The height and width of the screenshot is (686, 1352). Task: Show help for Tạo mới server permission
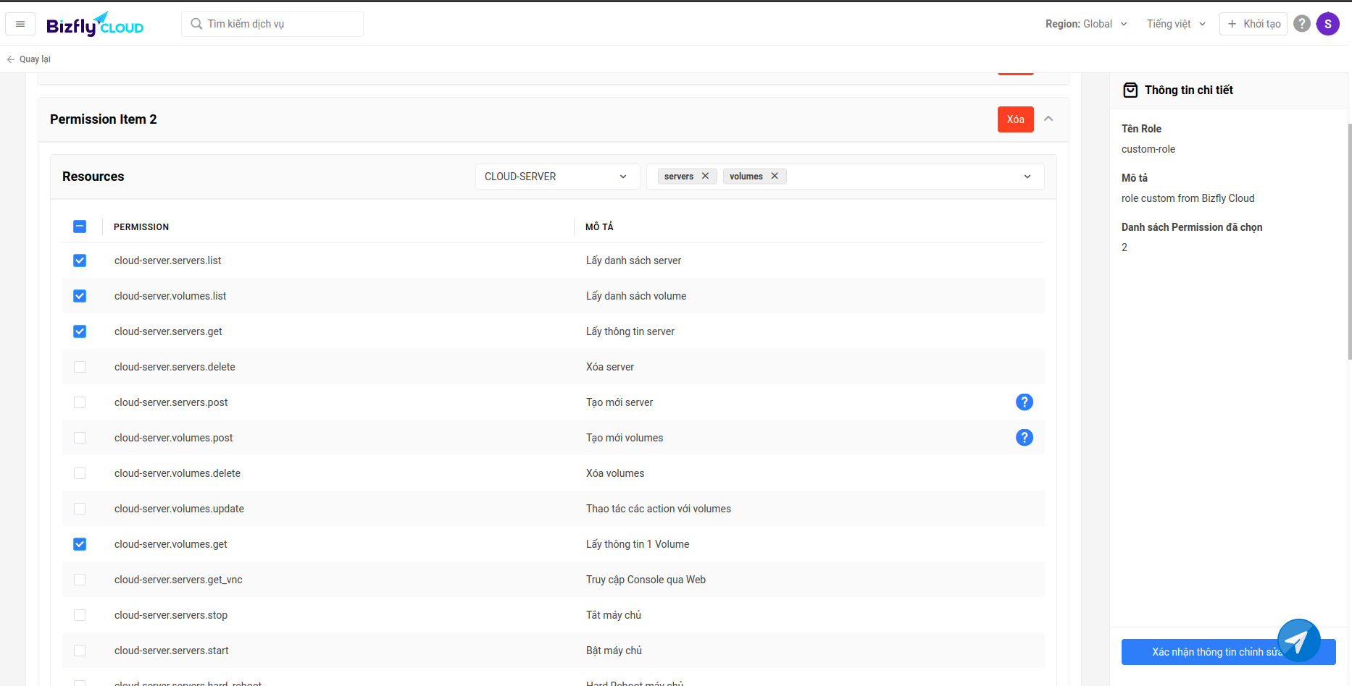pyautogui.click(x=1024, y=402)
